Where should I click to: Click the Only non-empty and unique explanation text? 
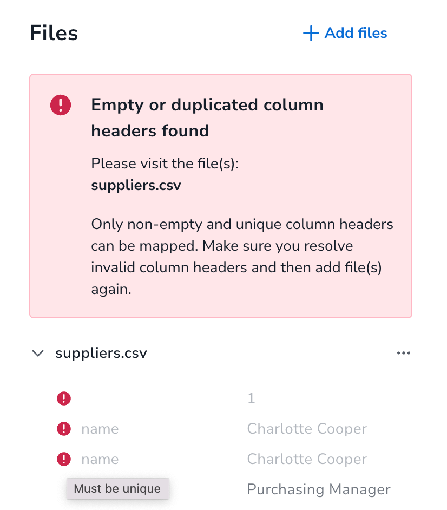(242, 257)
